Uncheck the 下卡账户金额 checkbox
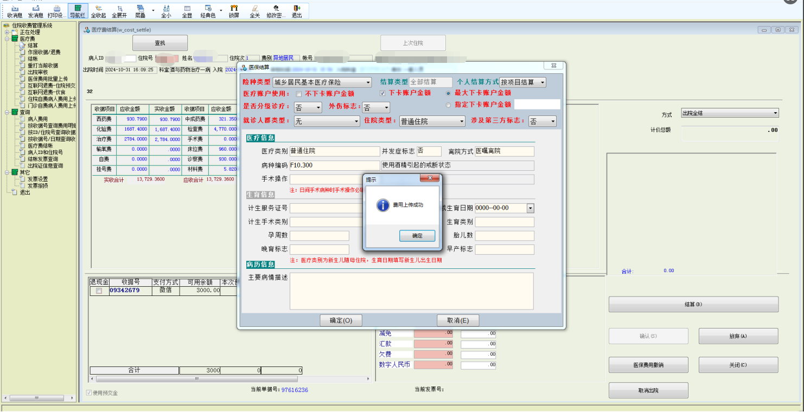The width and height of the screenshot is (804, 412). [x=382, y=93]
